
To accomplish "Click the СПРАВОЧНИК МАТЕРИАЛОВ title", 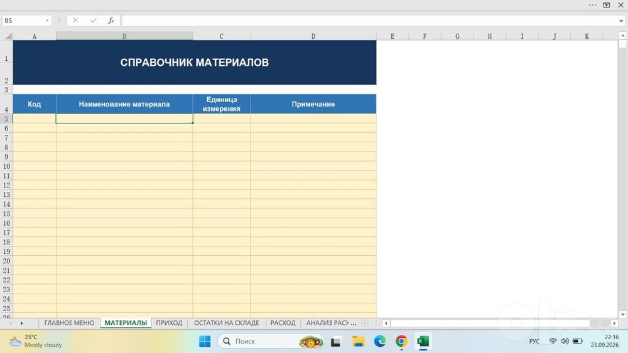I will 195,62.
